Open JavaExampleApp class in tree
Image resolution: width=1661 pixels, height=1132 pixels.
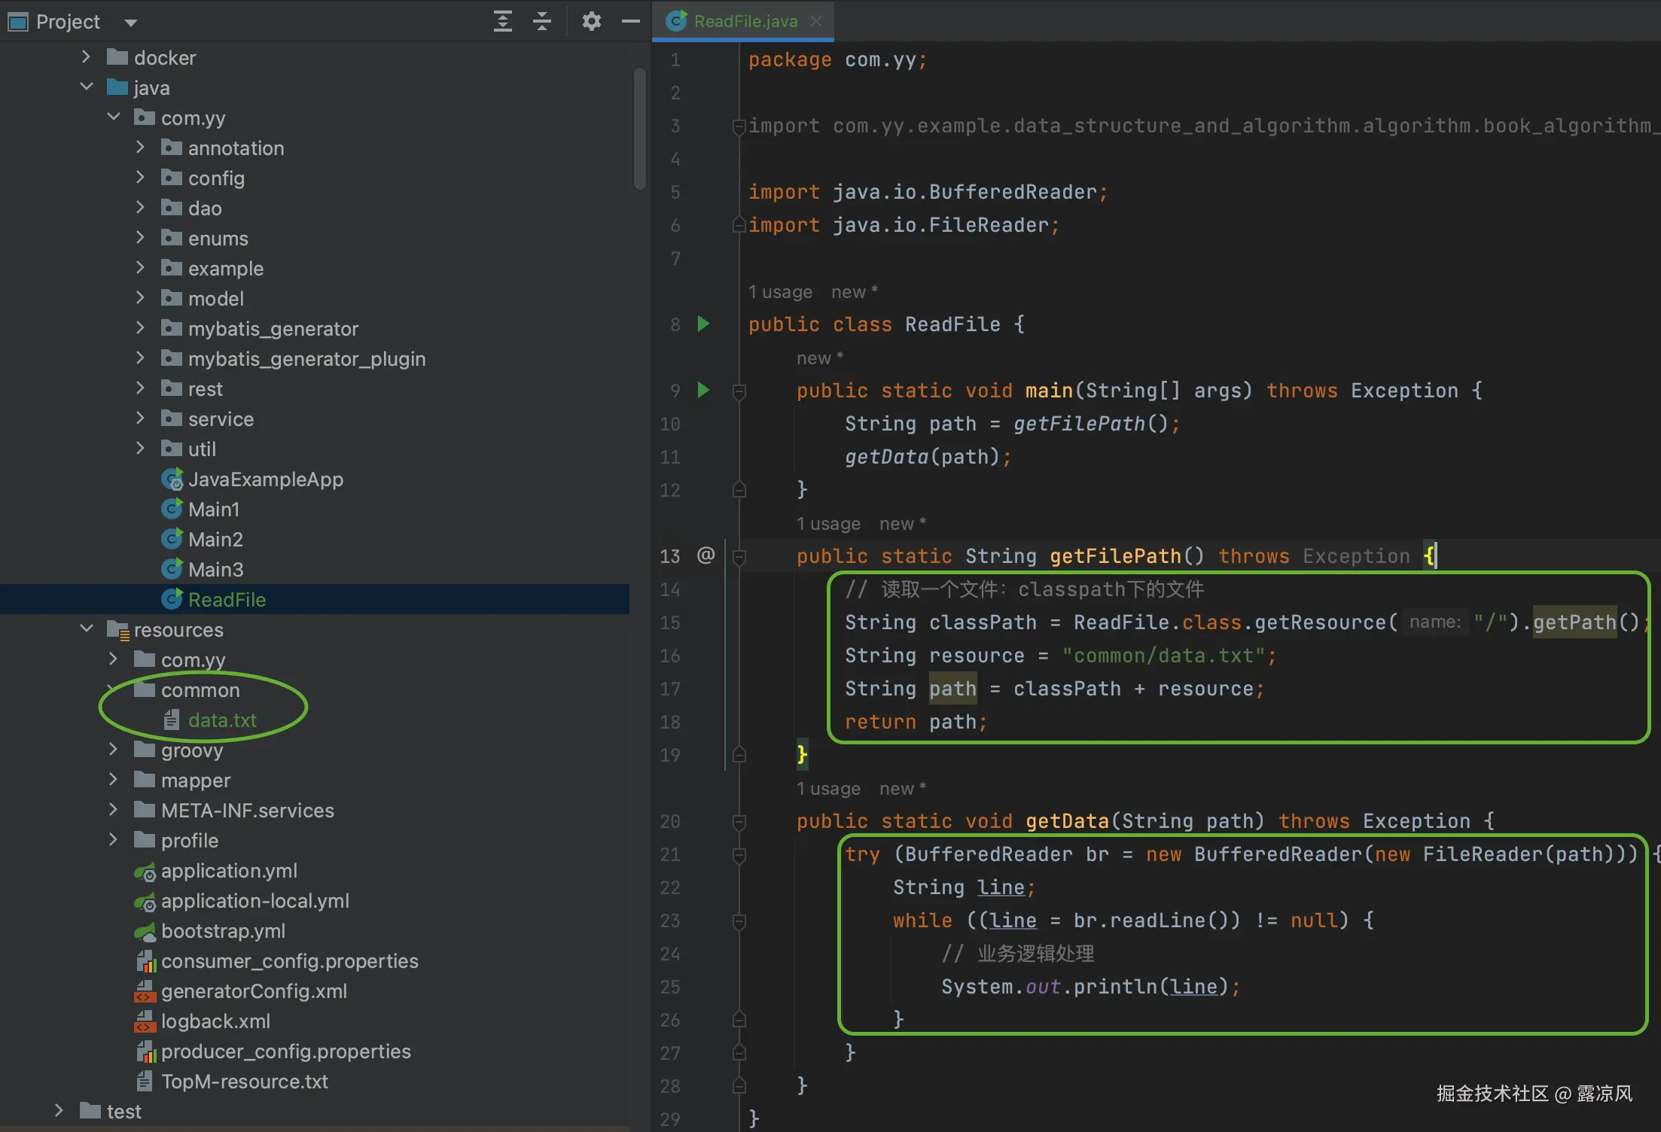[265, 479]
